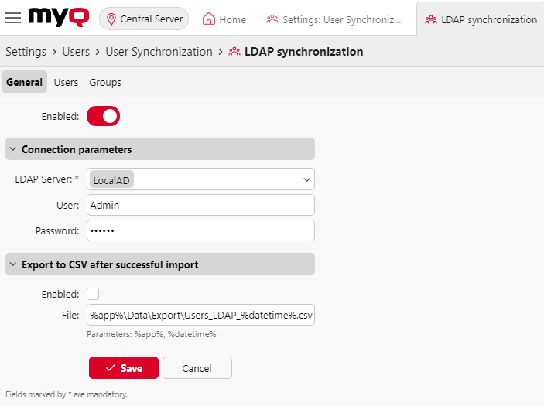Image resolution: width=544 pixels, height=406 pixels.
Task: Click the Home tab house icon
Action: click(208, 19)
